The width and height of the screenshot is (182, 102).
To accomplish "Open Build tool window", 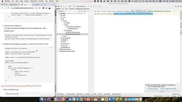I will click(x=100, y=94).
